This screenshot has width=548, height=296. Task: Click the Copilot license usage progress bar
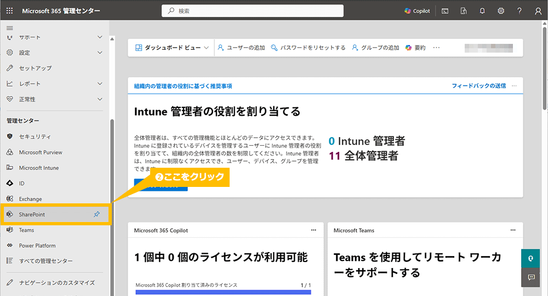(223, 292)
